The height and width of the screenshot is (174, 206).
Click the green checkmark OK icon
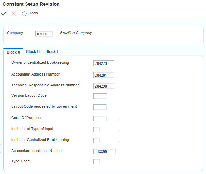coord(4,13)
